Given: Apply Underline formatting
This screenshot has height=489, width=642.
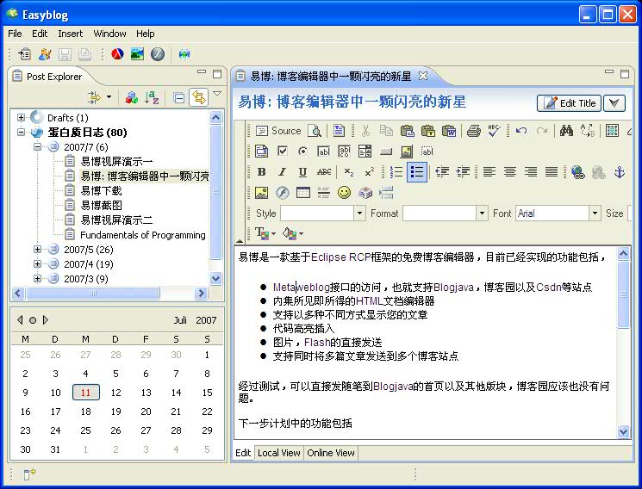Looking at the screenshot, I should point(302,172).
